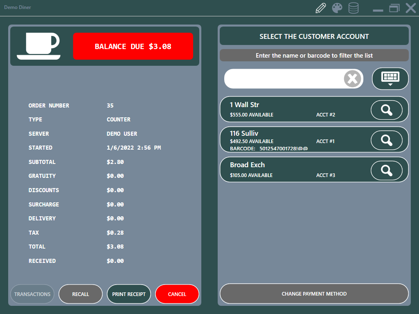View details for 116 Sulliv account
The width and height of the screenshot is (419, 314).
point(386,140)
